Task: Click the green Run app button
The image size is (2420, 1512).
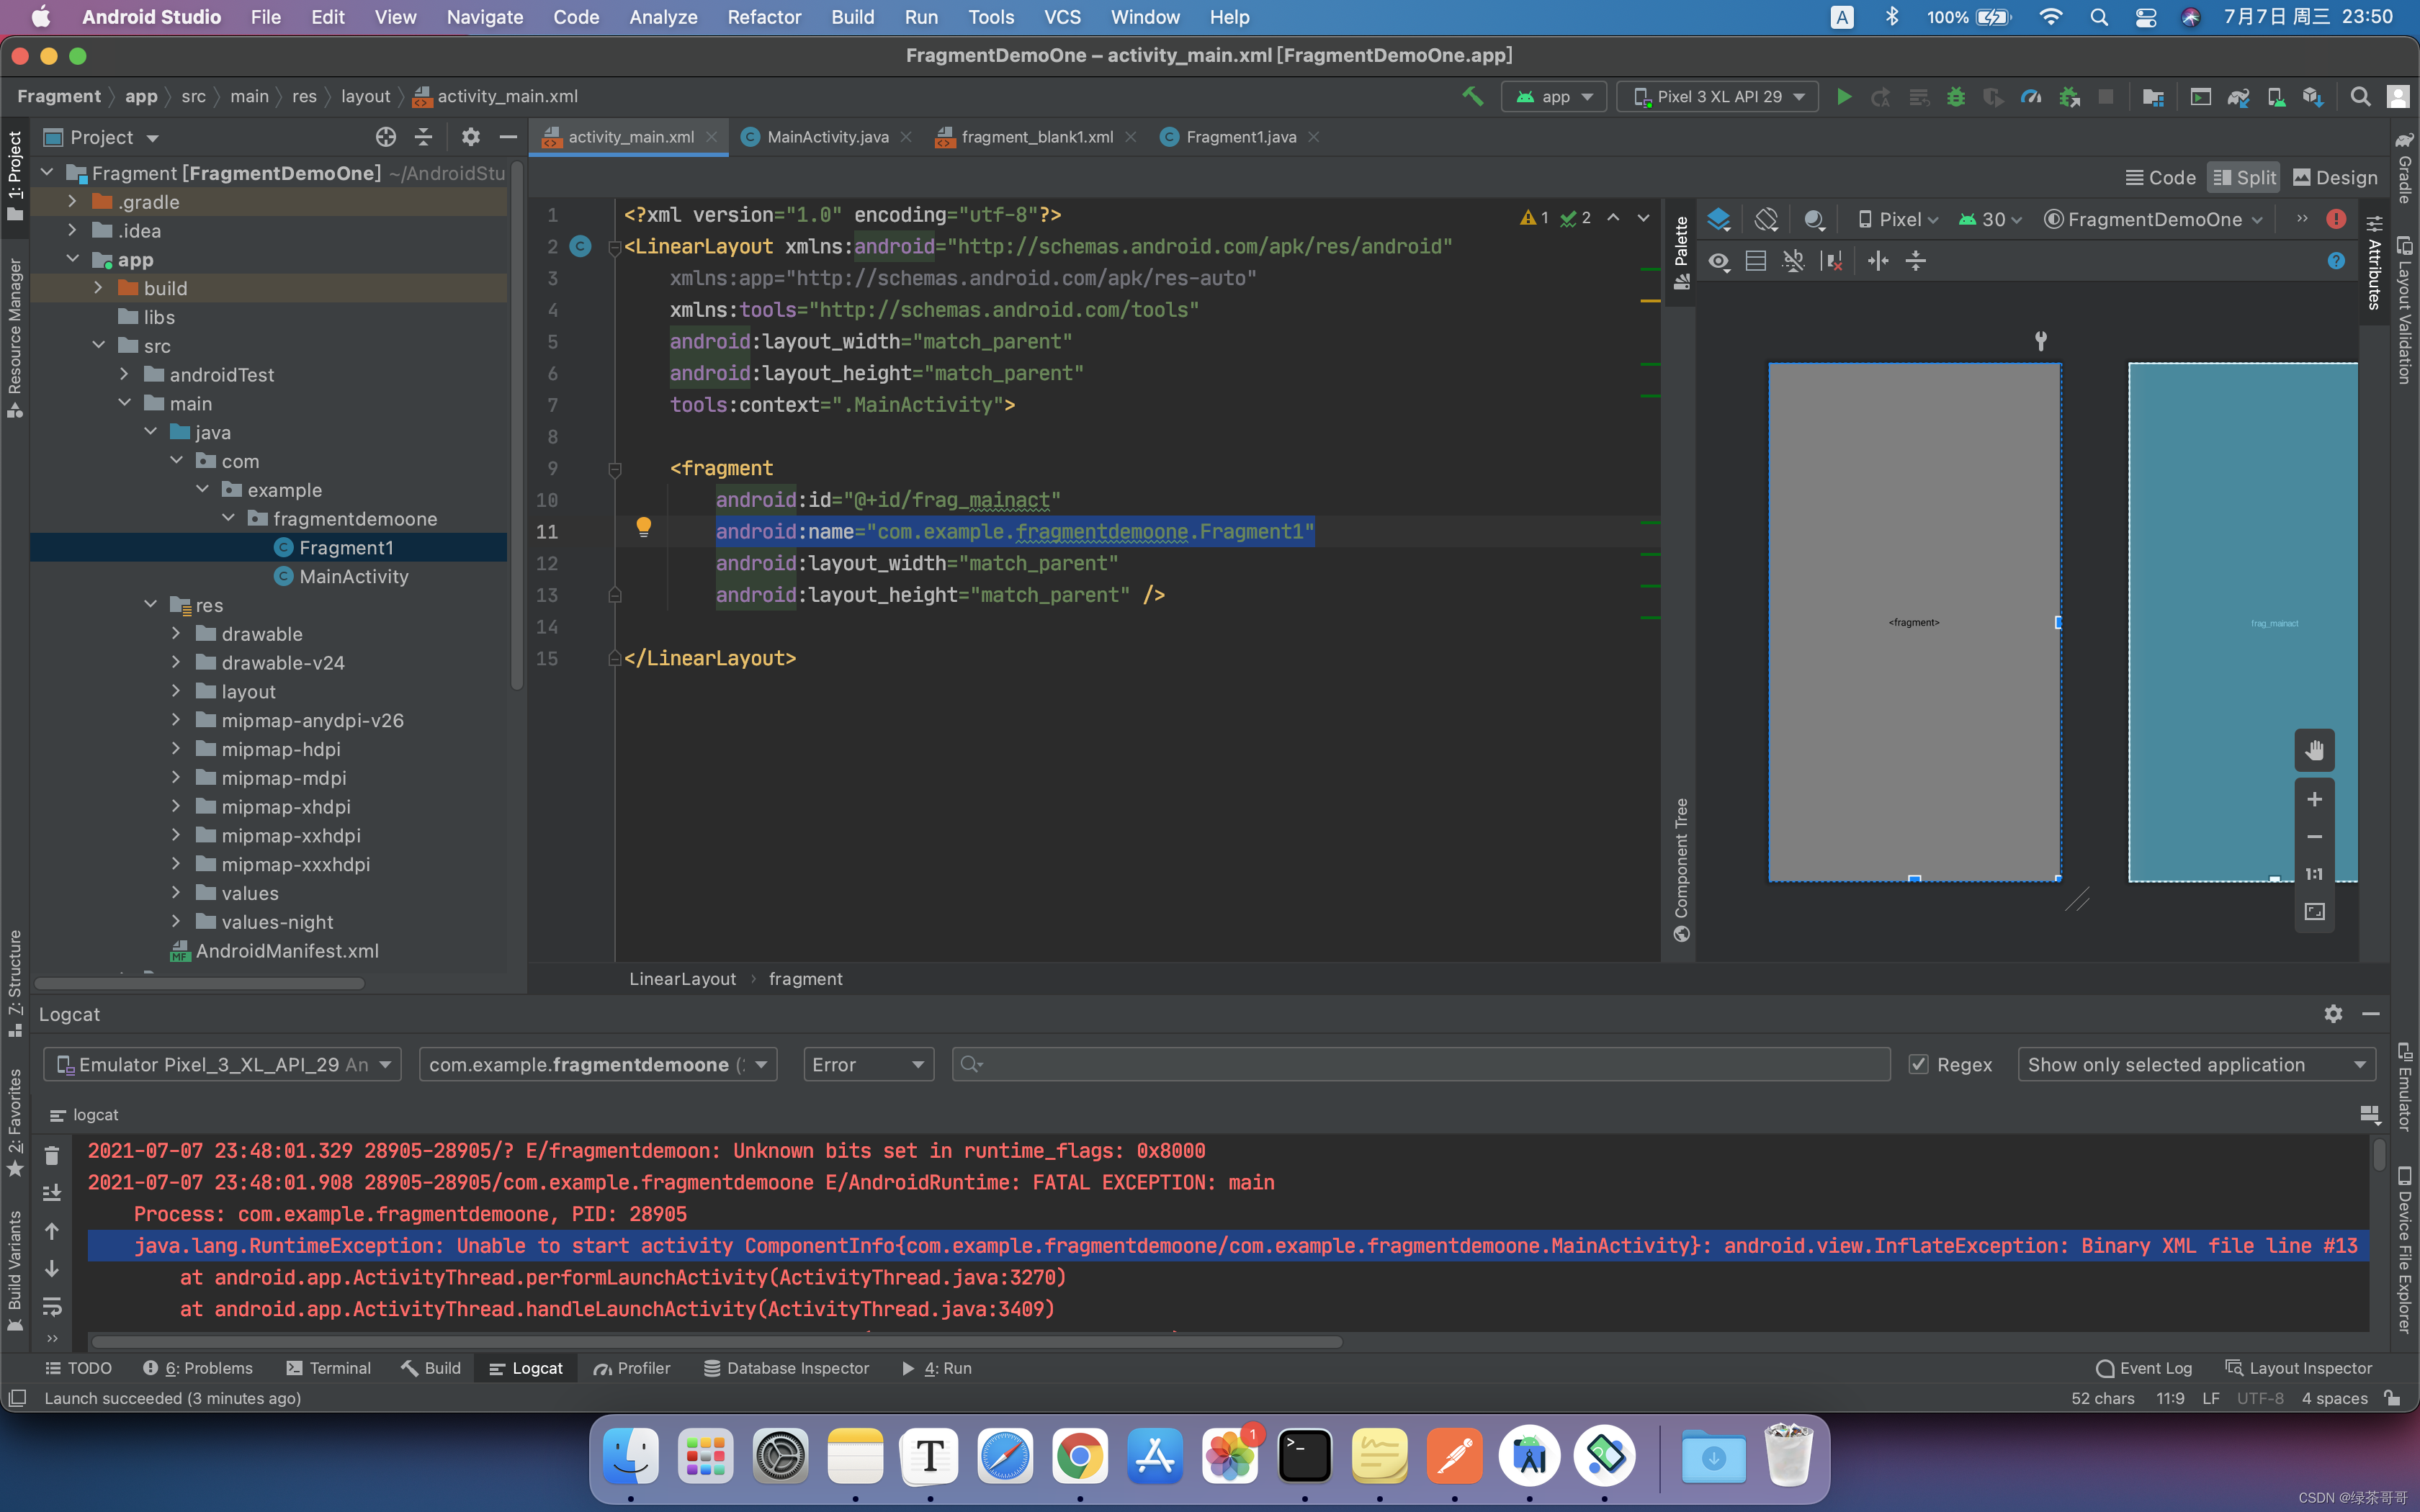Action: [1843, 97]
